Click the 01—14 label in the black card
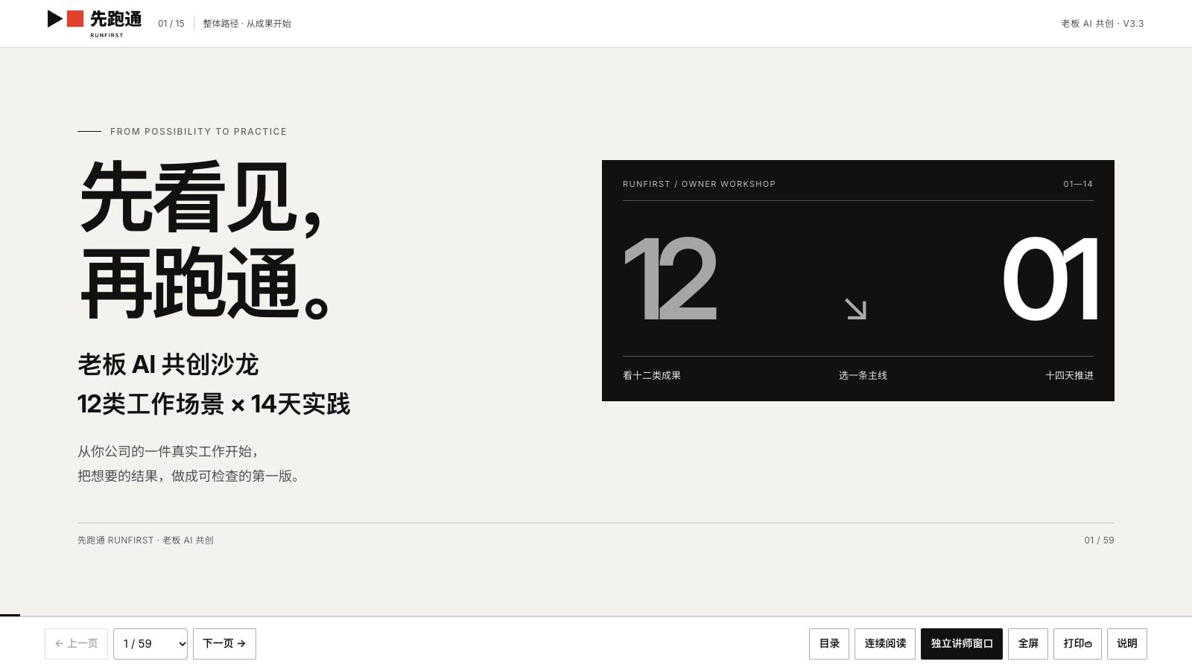The image size is (1192, 670). 1078,184
